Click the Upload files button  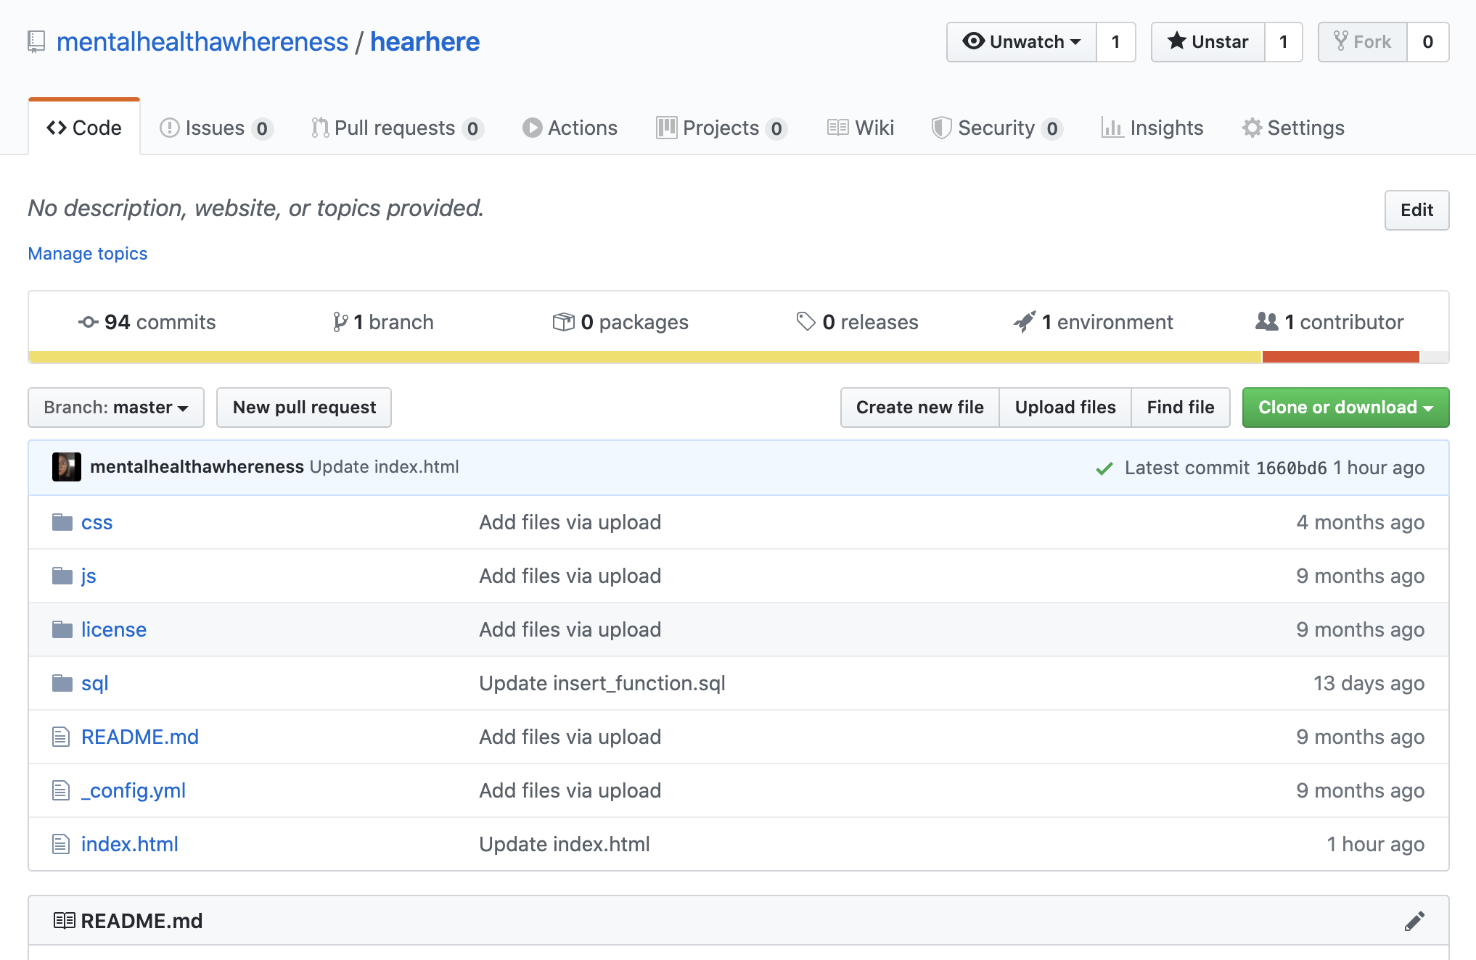point(1065,407)
